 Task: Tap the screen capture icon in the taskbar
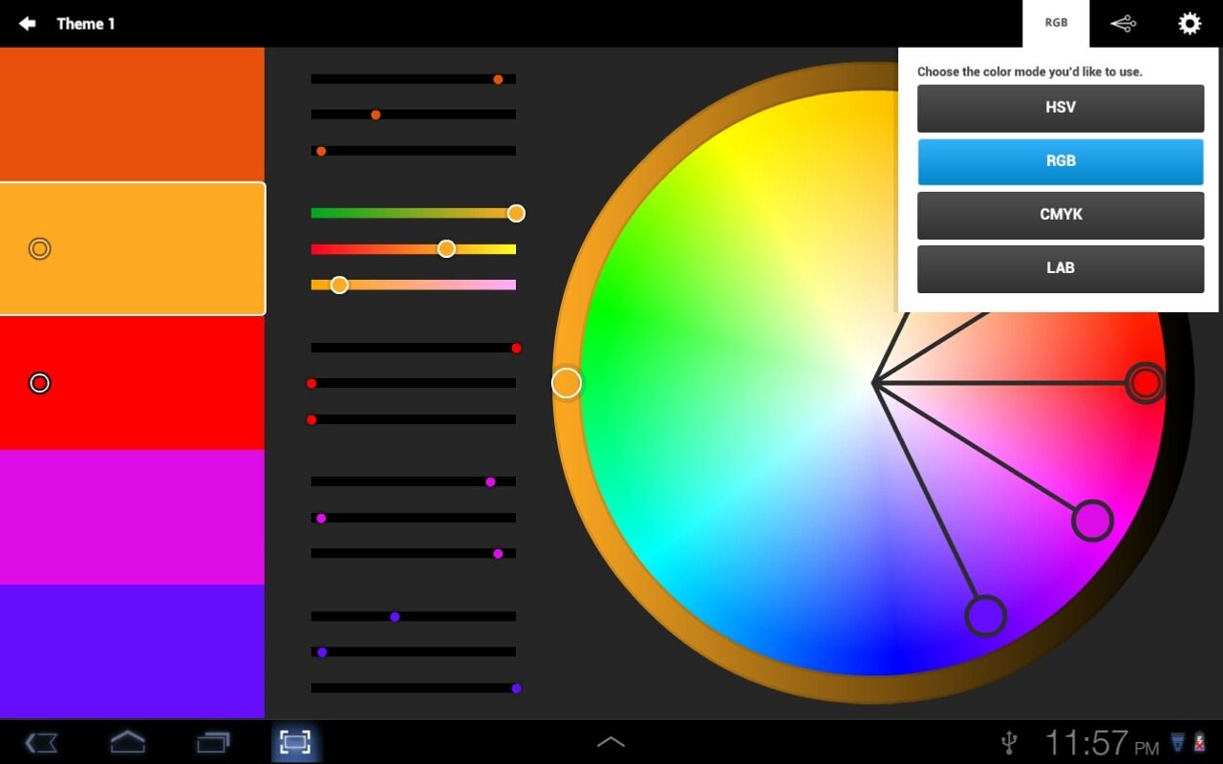point(296,742)
